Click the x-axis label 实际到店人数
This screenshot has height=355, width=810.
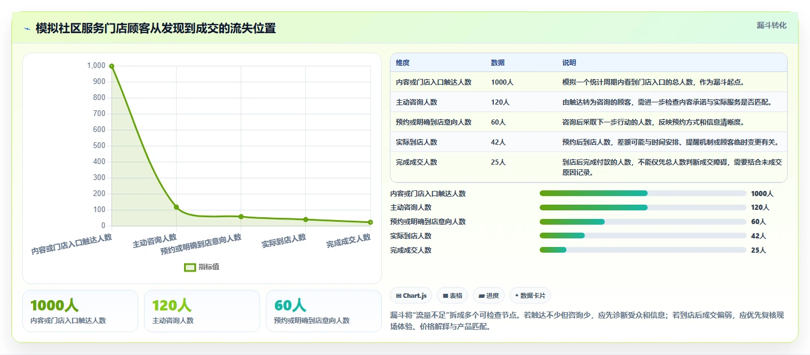pyautogui.click(x=284, y=241)
